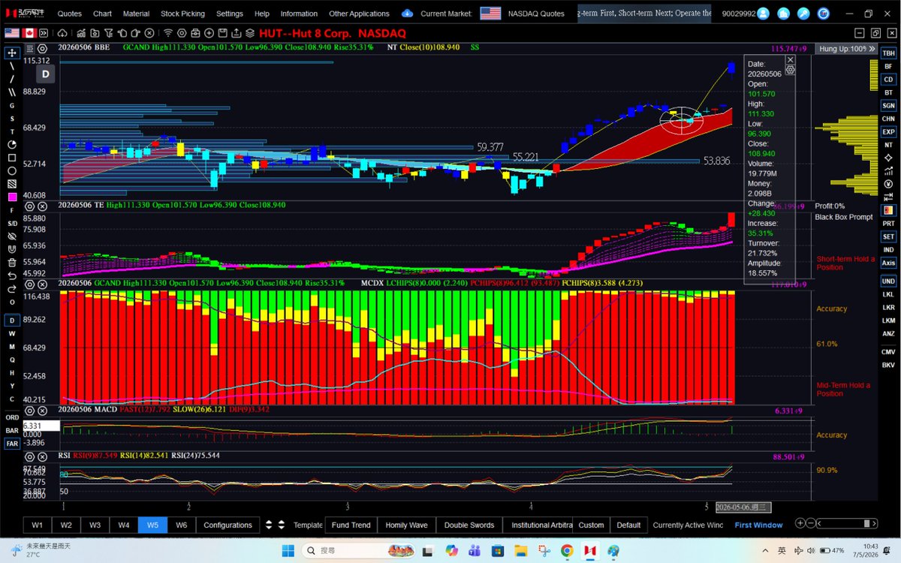901x563 pixels.
Task: Apply the Fund Trend template
Action: tap(351, 525)
